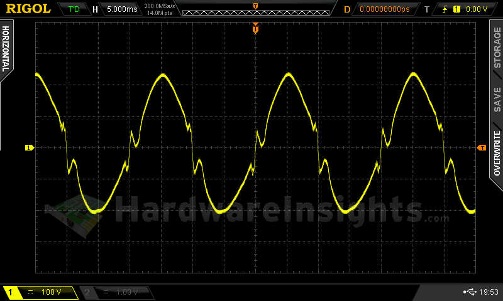Select the T'D trigger status indicator
Viewport: 503px width, 301px height.
point(74,9)
